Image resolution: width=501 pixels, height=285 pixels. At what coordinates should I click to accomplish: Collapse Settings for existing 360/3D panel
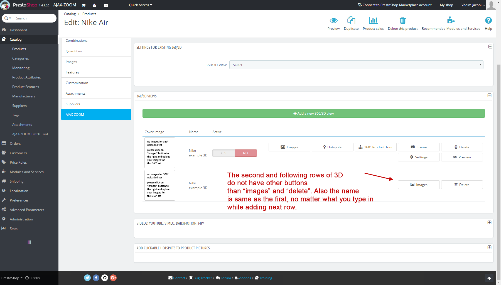(x=490, y=47)
